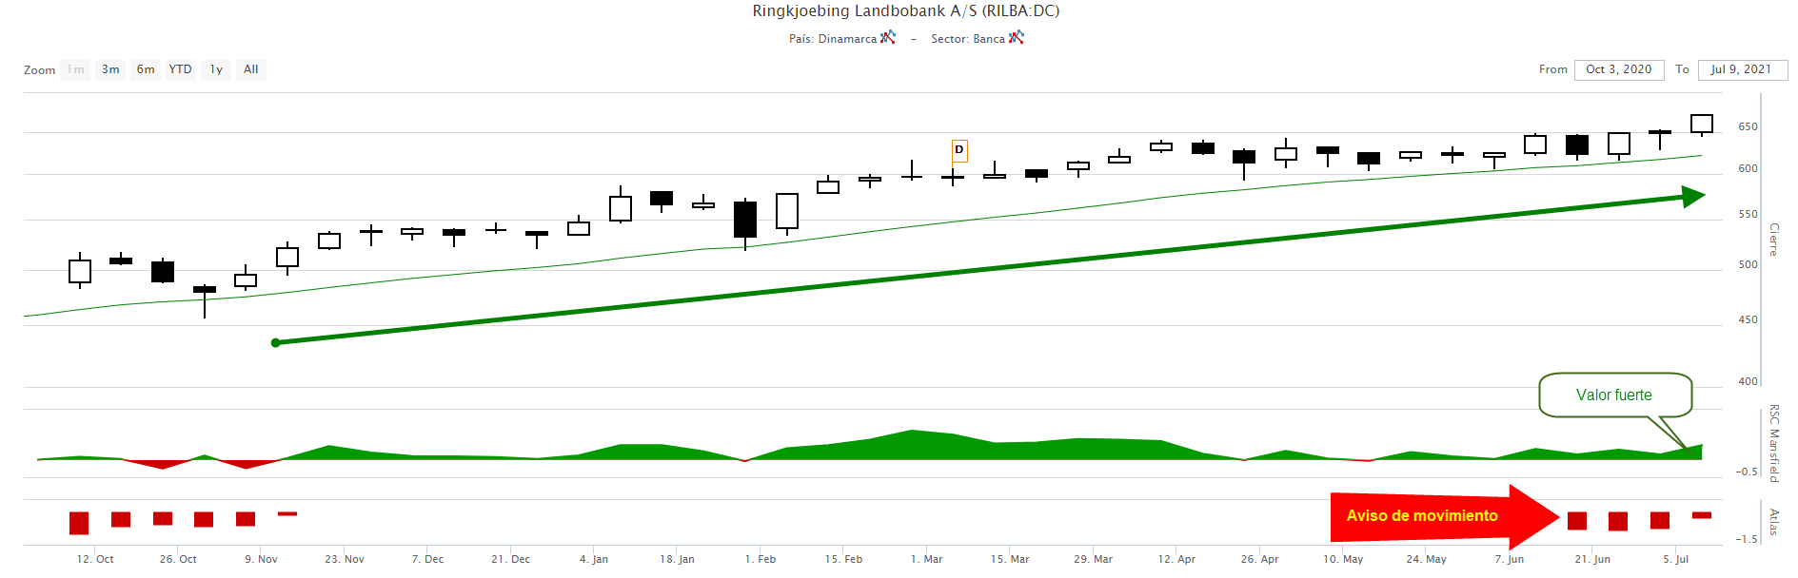Image resolution: width=1798 pixels, height=578 pixels.
Task: Click the 15. Feb date label
Action: click(843, 559)
